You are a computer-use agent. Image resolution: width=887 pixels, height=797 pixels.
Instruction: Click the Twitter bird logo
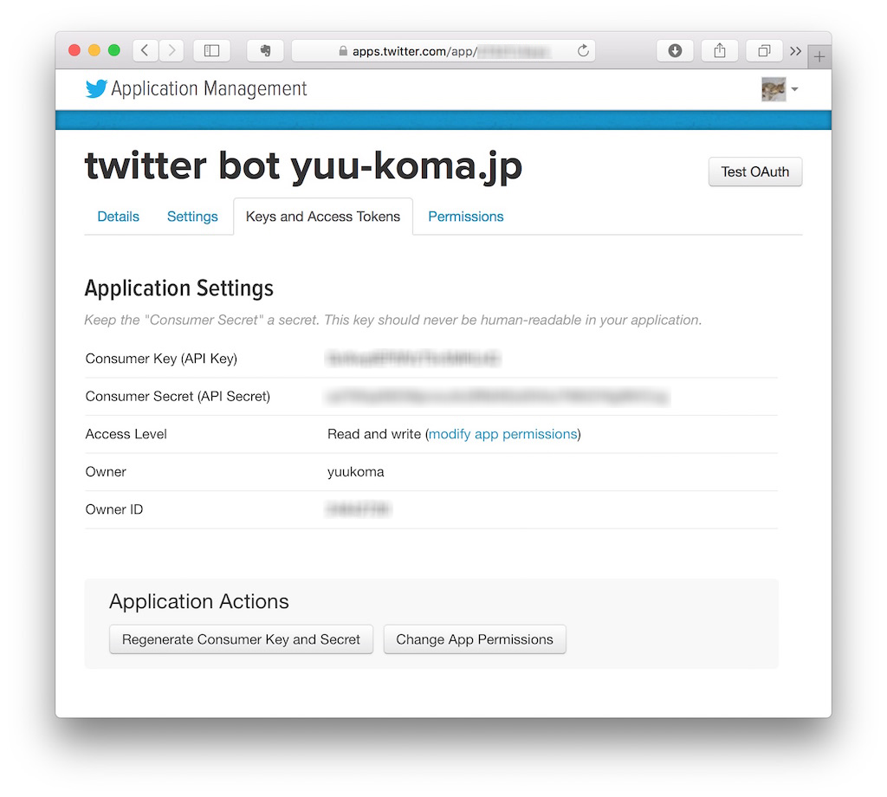pyautogui.click(x=96, y=89)
